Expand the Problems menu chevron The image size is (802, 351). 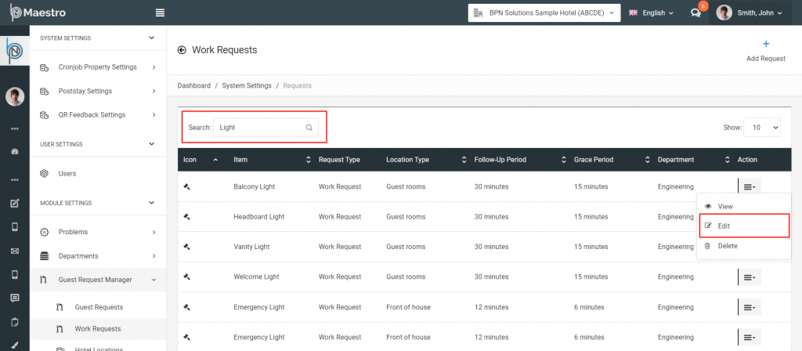154,232
